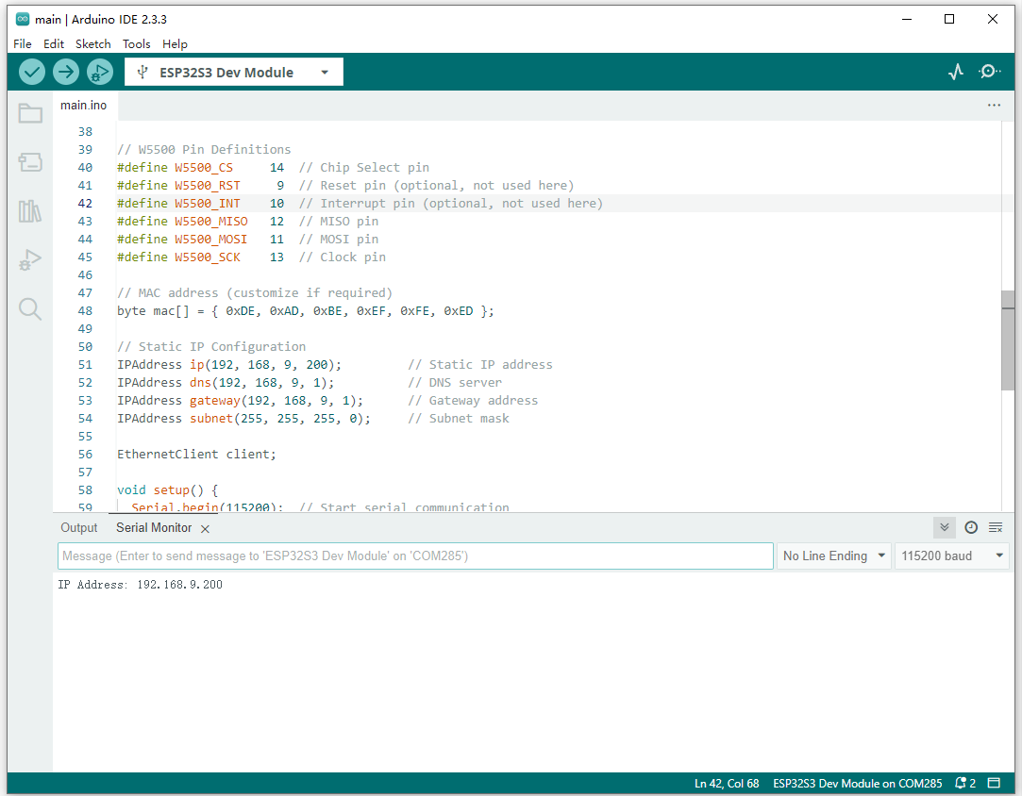Open the Sketch menu
Screen dimensions: 1022x796
point(92,43)
